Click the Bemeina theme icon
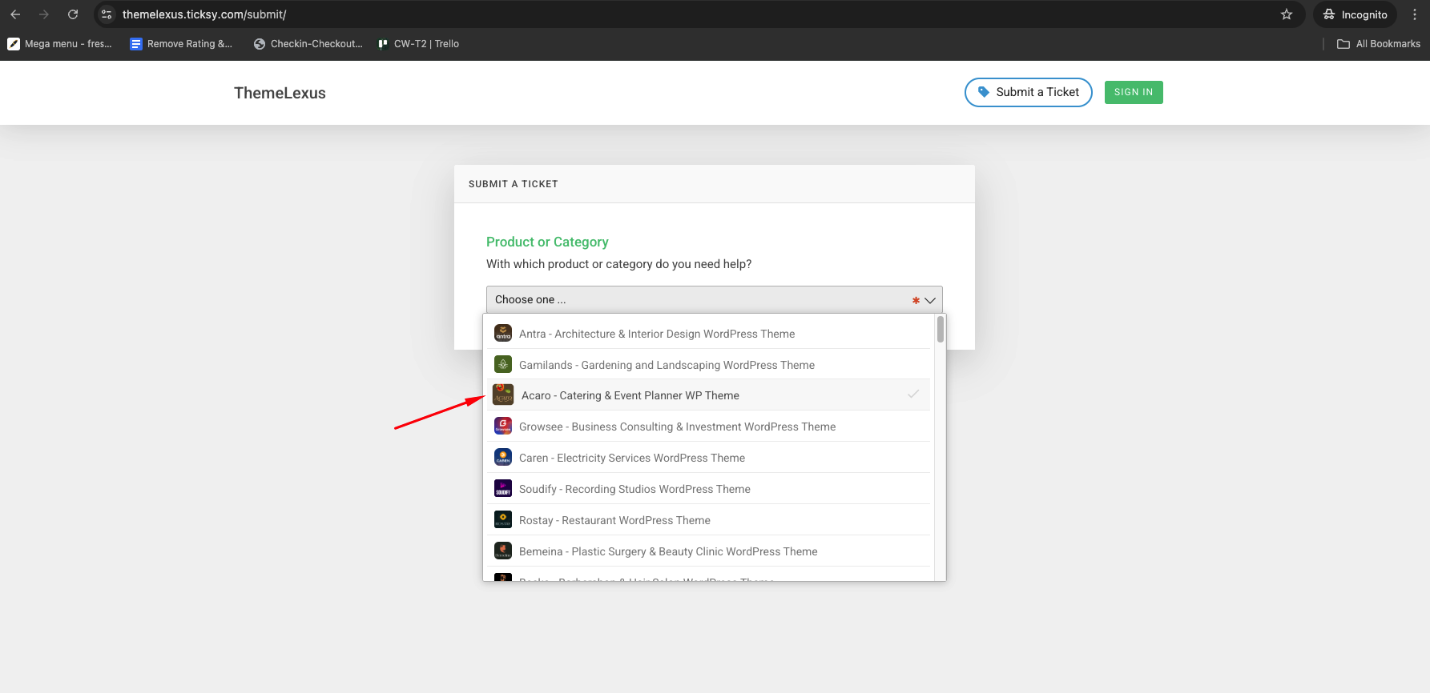 503,551
